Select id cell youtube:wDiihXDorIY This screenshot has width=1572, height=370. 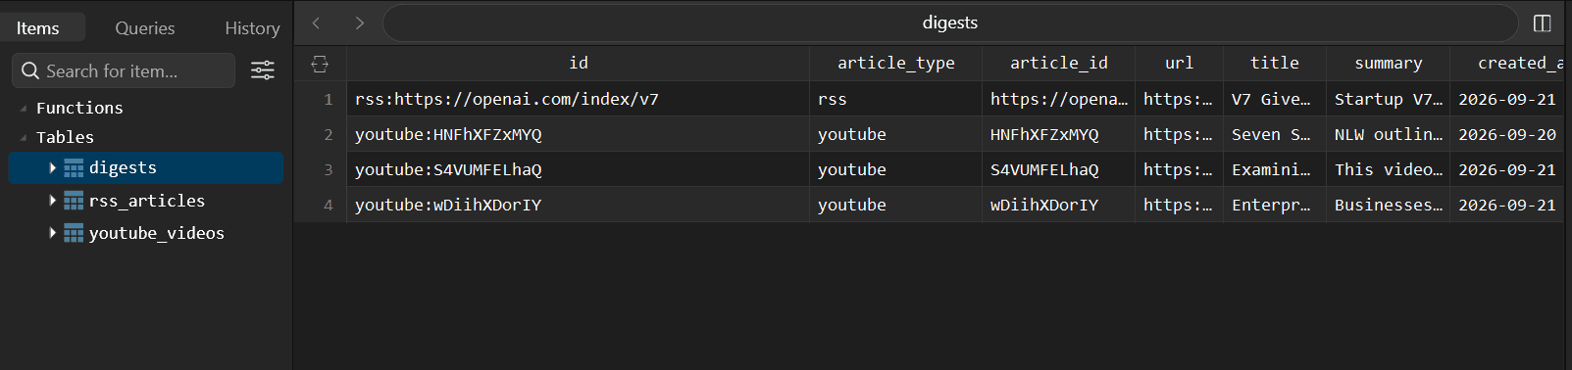(x=579, y=205)
